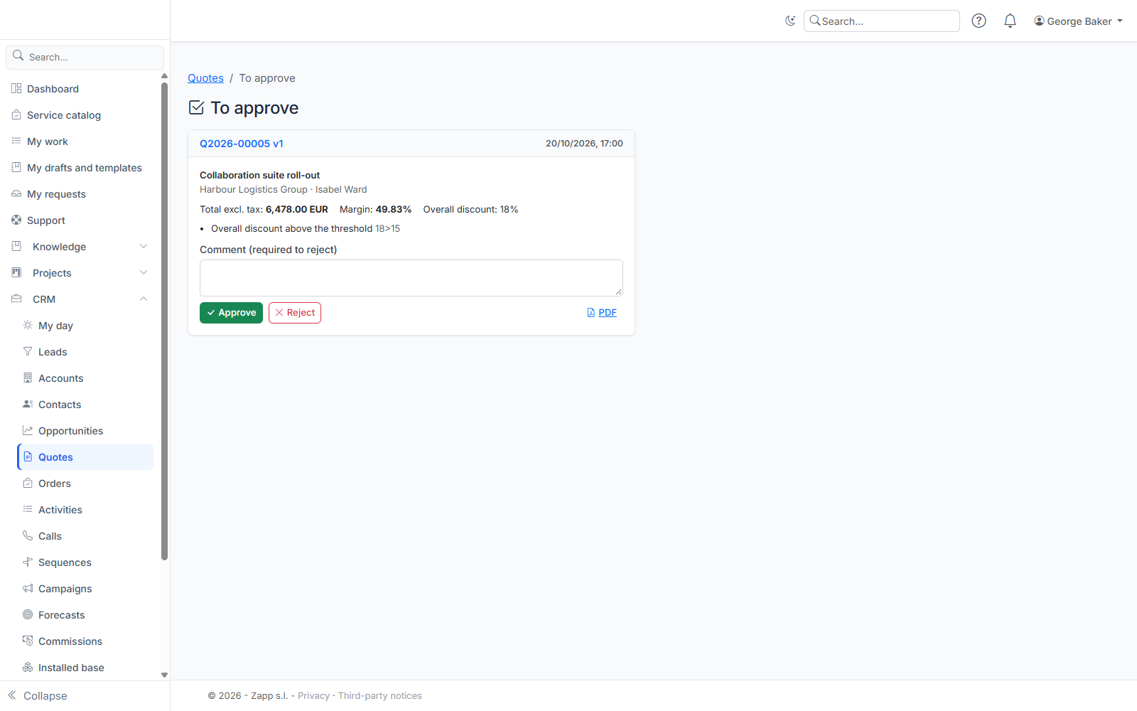Toggle dark mode moon icon
Viewport: 1137px width, 711px height.
tap(790, 21)
